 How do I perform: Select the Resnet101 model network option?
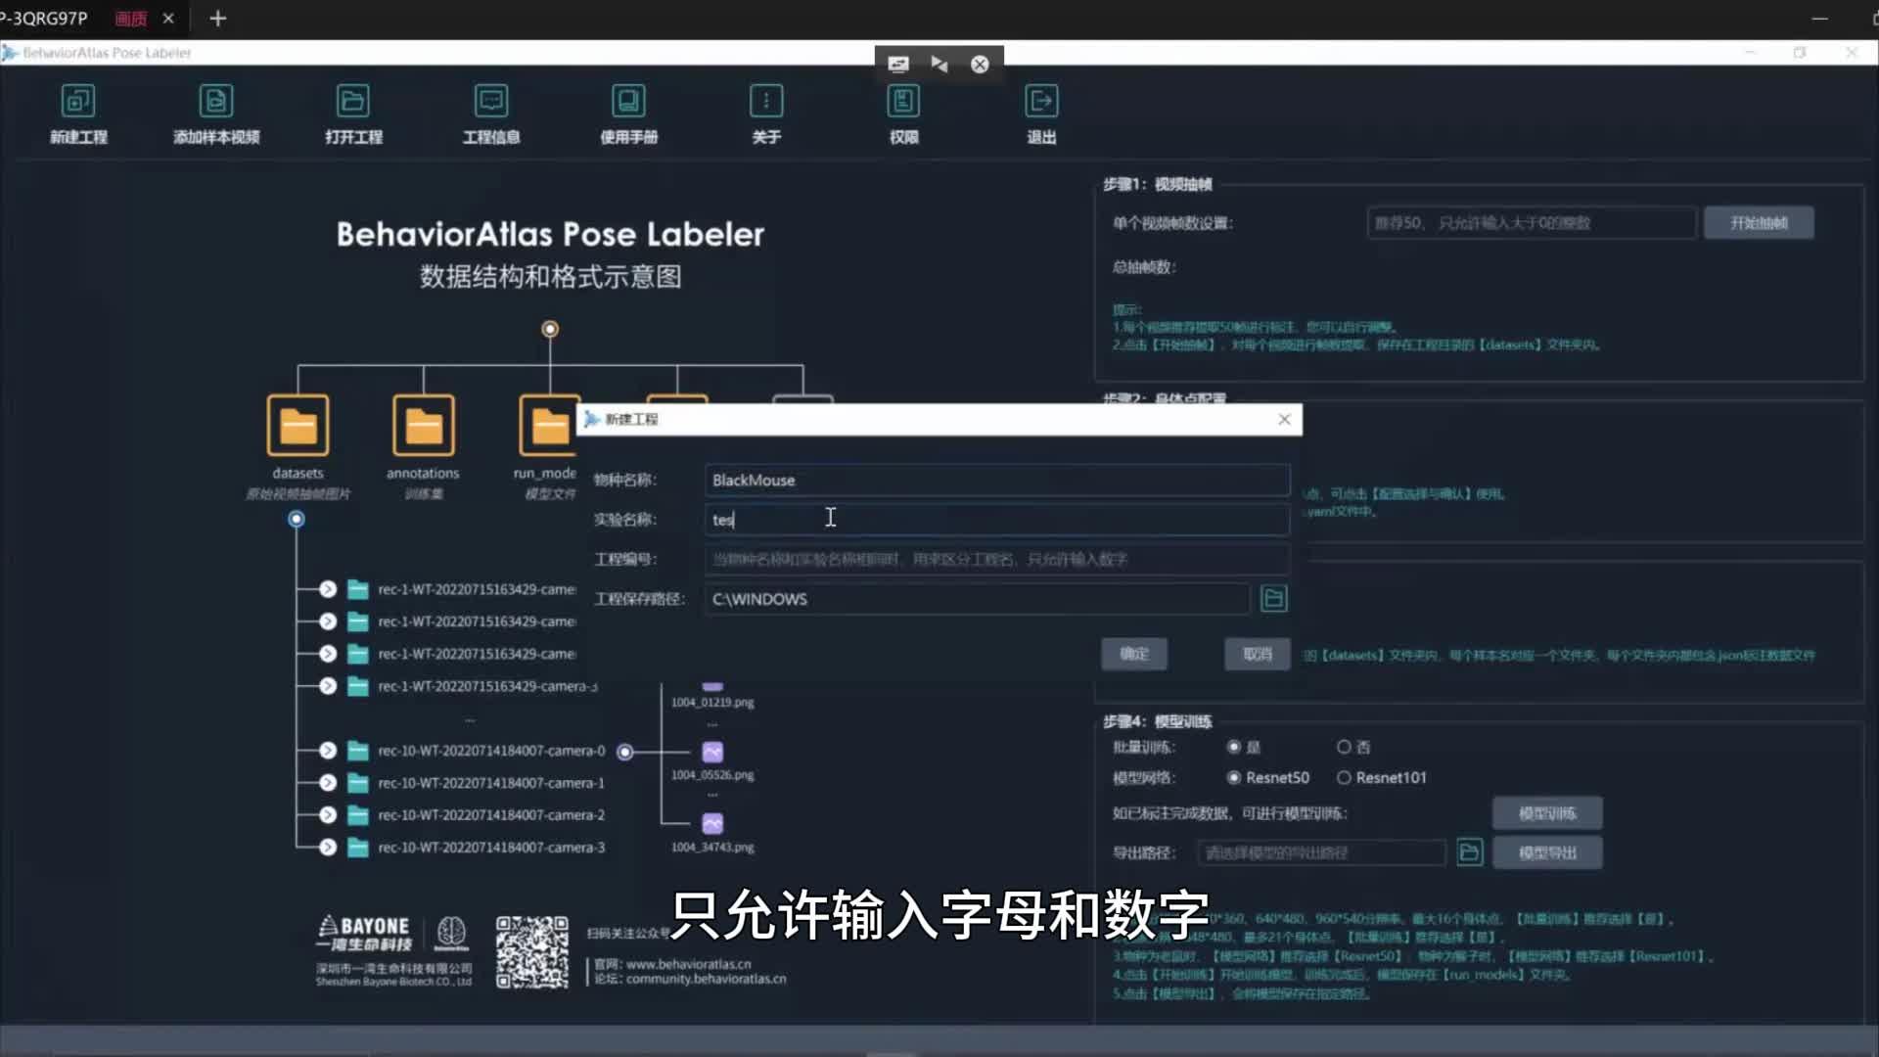click(1344, 778)
